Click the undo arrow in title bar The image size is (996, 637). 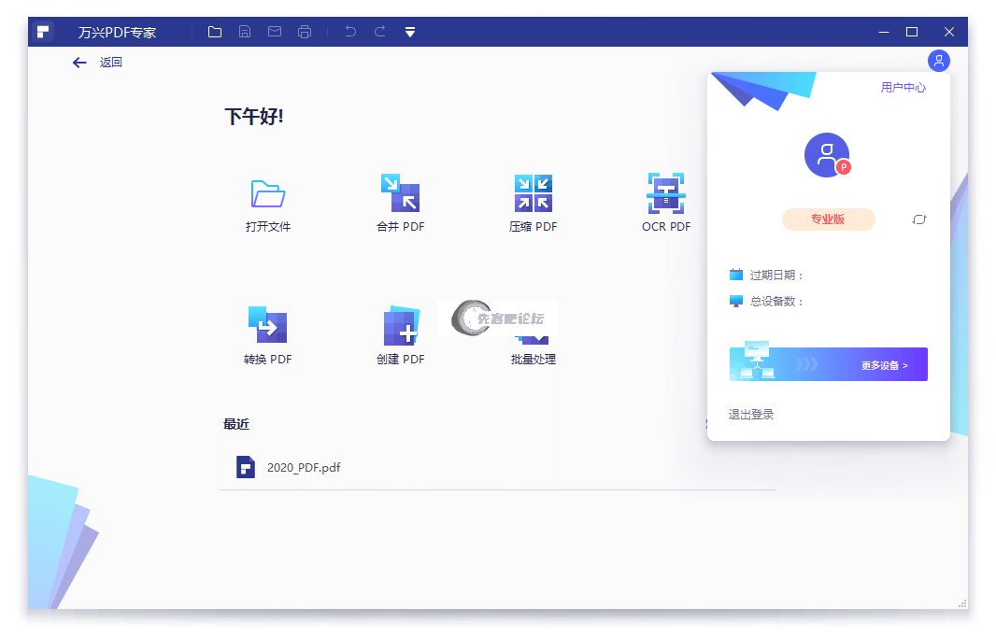point(350,32)
